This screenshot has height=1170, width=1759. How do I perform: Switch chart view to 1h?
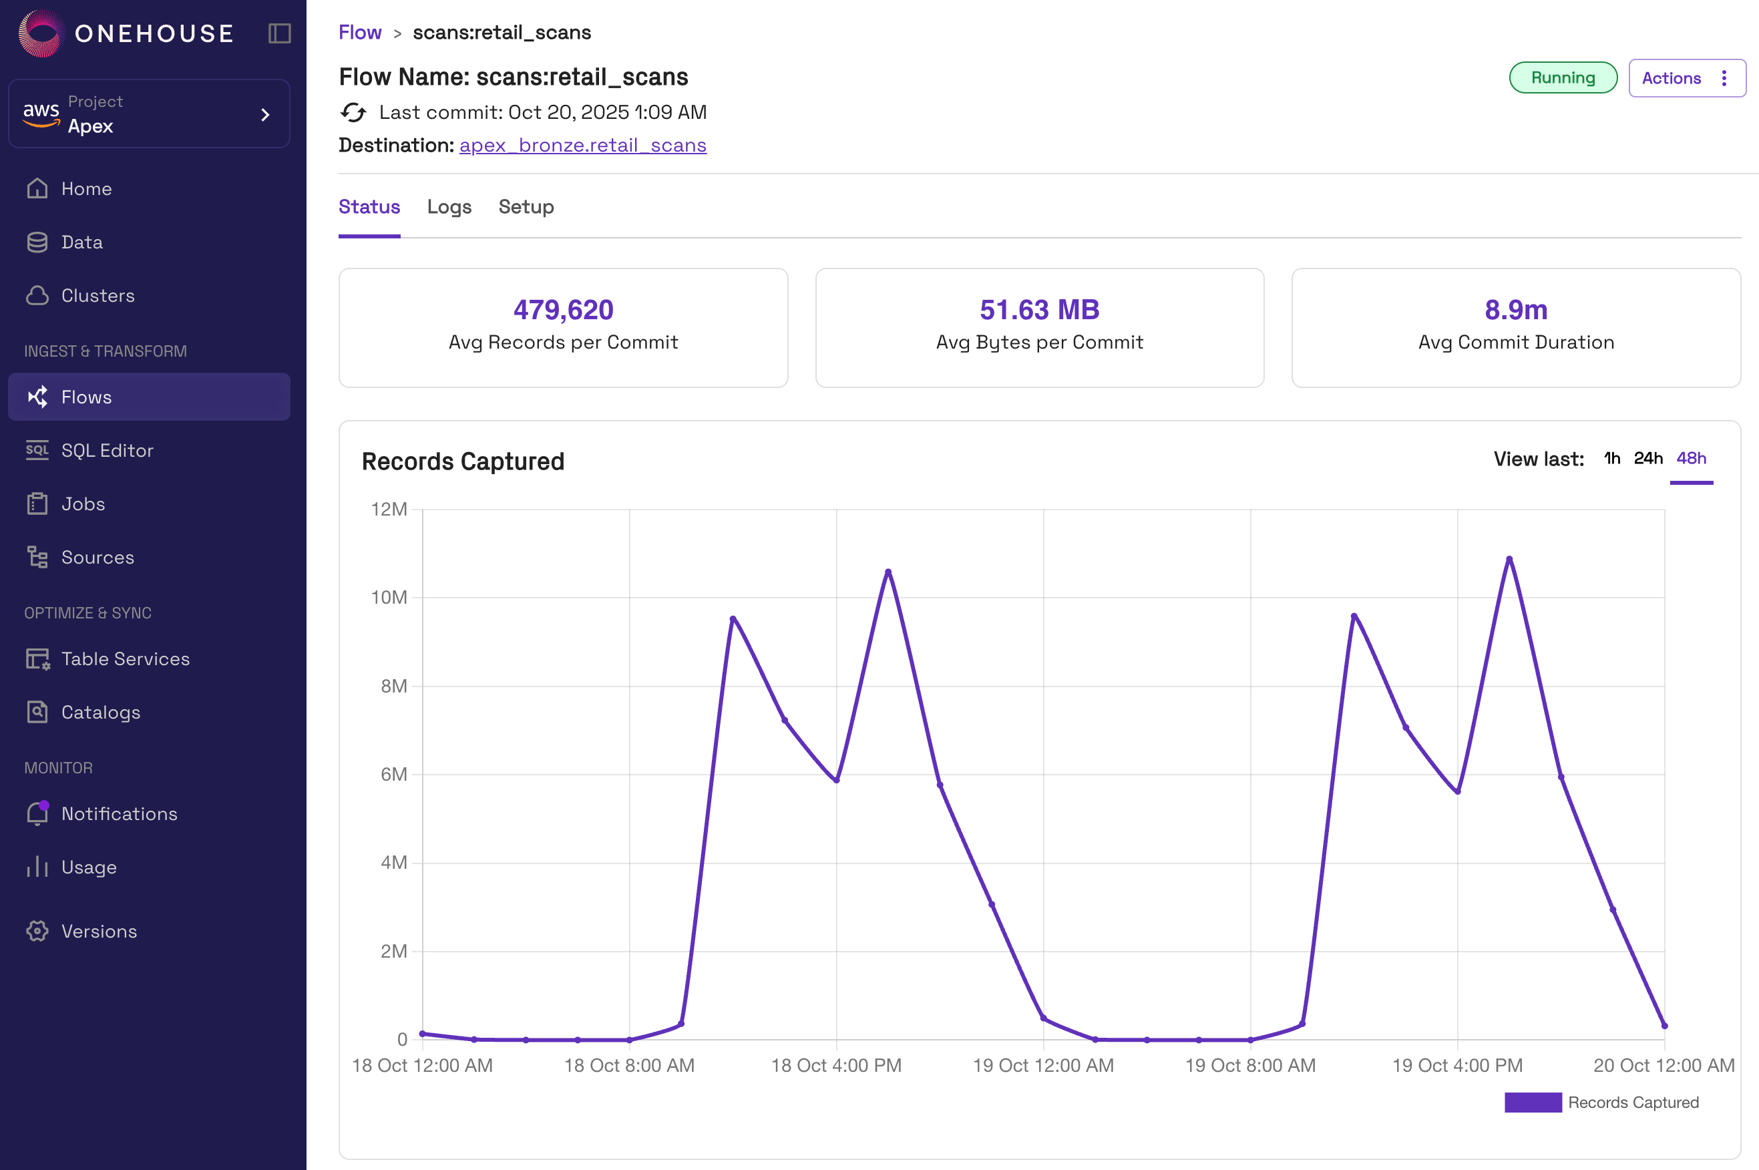[x=1611, y=458]
